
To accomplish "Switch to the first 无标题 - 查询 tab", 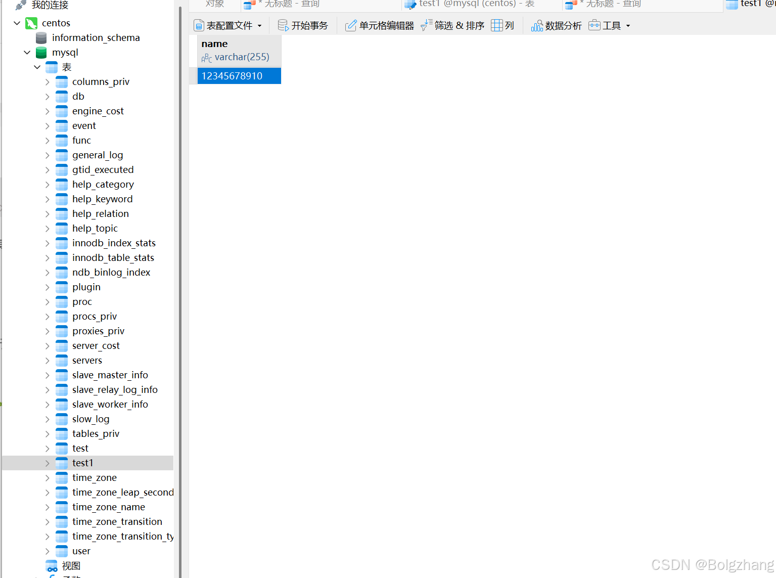I will (321, 4).
